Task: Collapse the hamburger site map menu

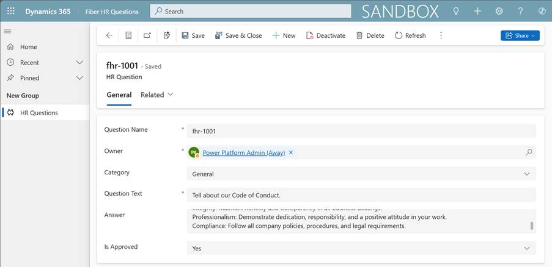Action: pyautogui.click(x=7, y=31)
